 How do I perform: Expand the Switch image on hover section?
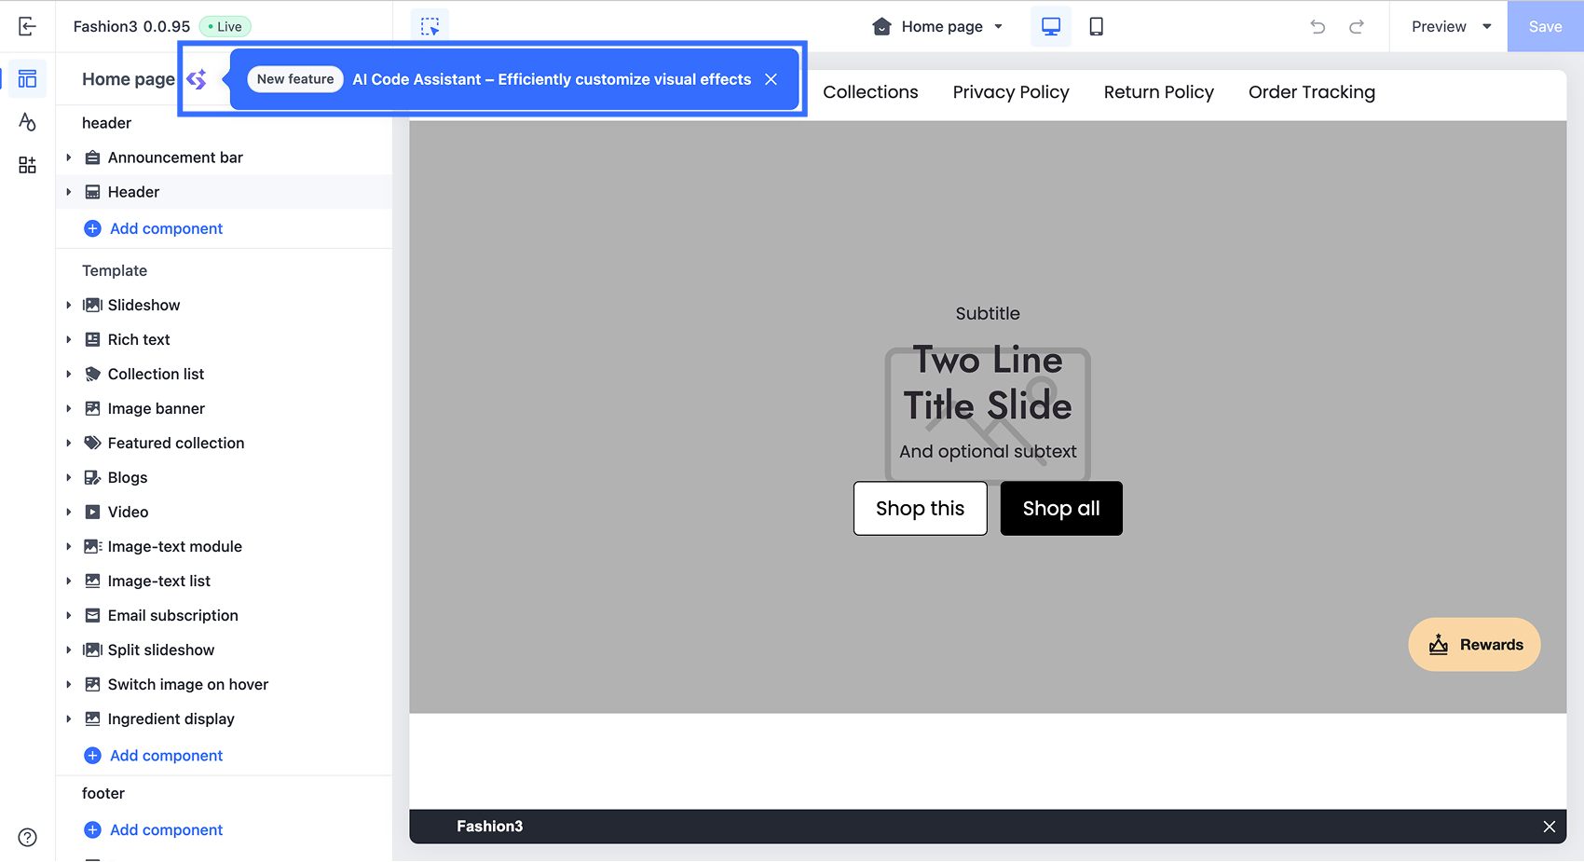coord(68,684)
